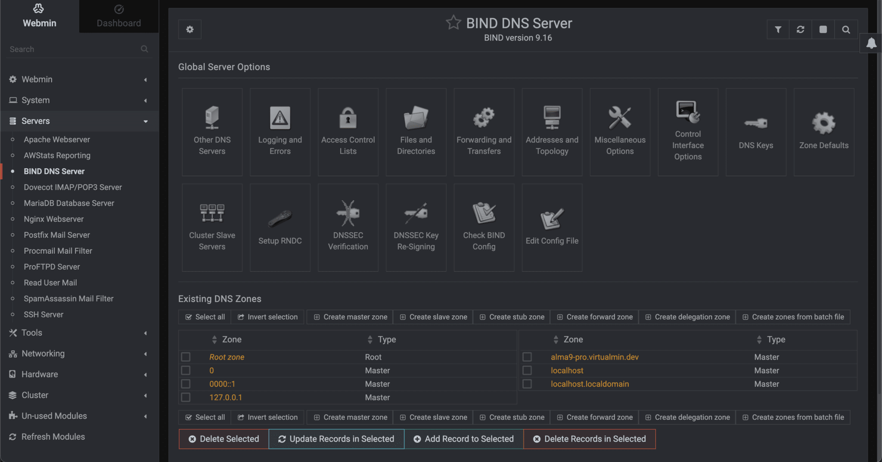Click Refresh Modules in sidebar
The image size is (882, 462).
click(x=53, y=437)
